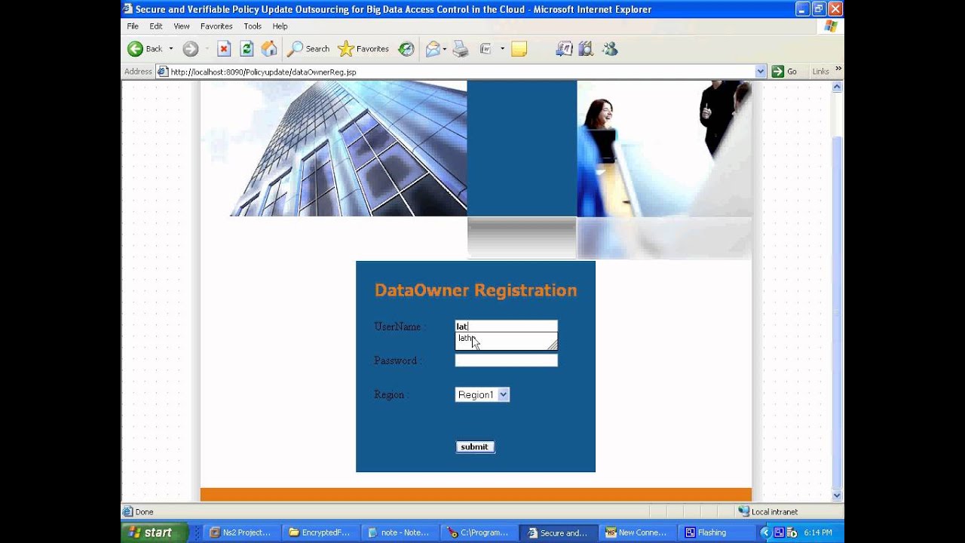Click the DataOwner Registration heading
This screenshot has height=543, width=965.
coord(476,290)
